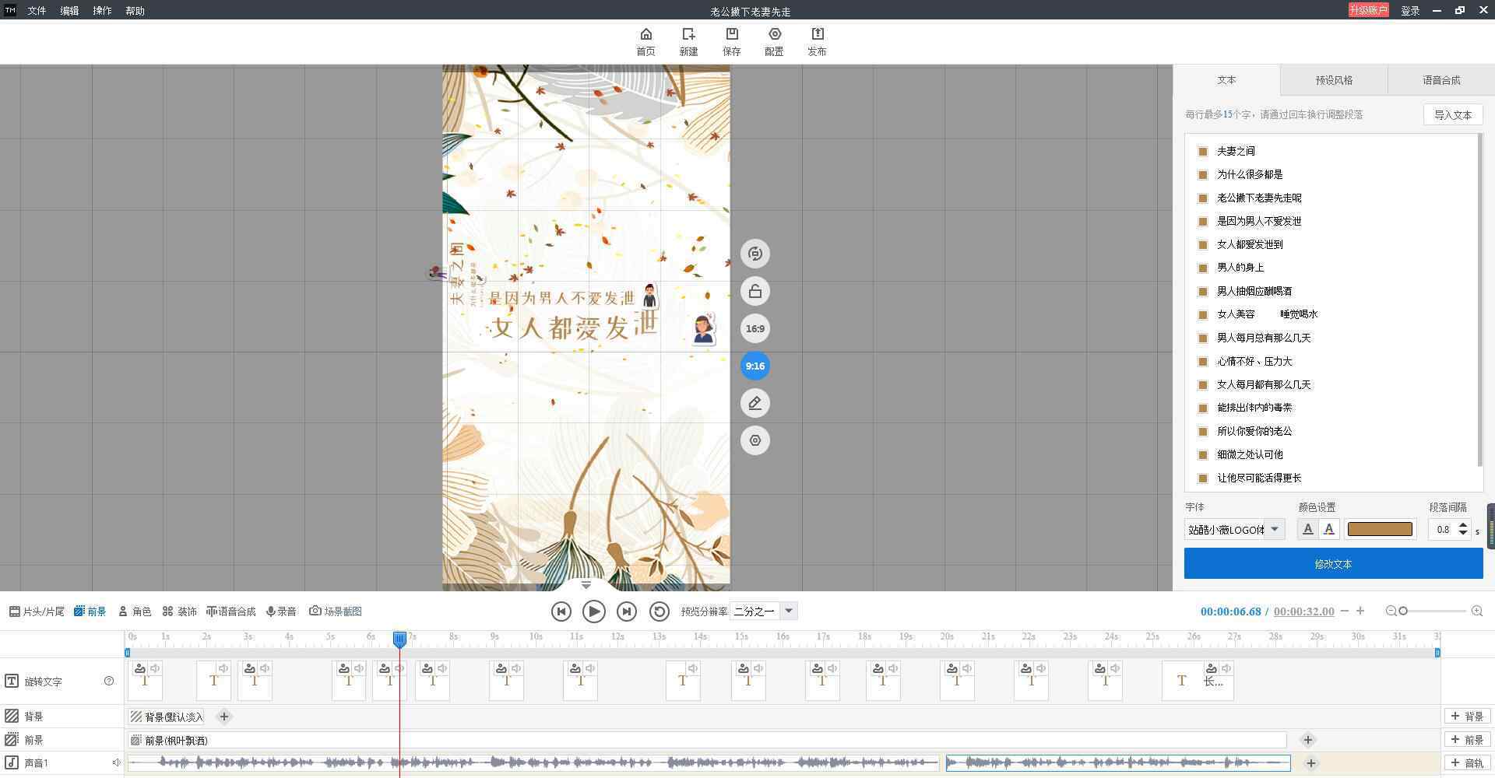Select the text line 是因为男人不爱发泄
Image resolution: width=1495 pixels, height=778 pixels.
coord(1259,221)
